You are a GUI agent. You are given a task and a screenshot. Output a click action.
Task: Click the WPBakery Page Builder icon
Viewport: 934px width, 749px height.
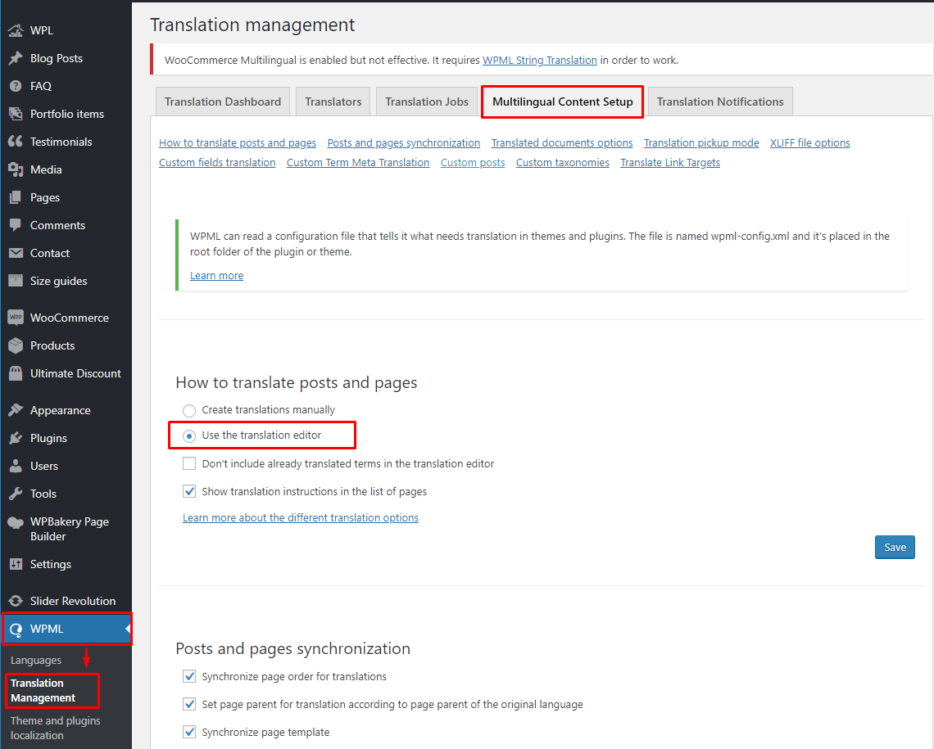pos(16,523)
